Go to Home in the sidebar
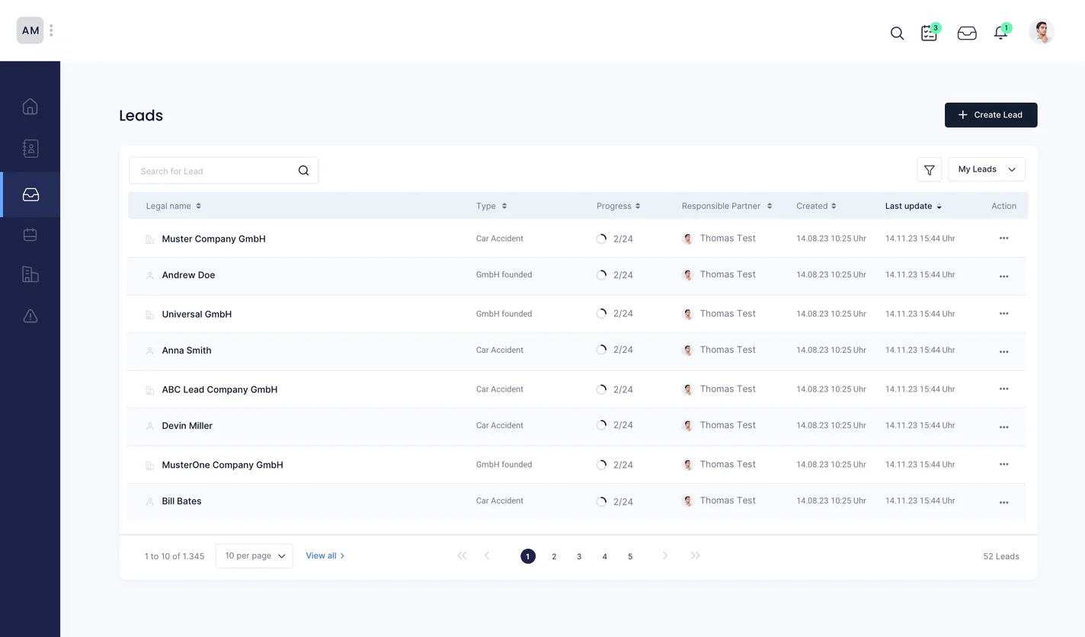The image size is (1085, 637). [30, 107]
